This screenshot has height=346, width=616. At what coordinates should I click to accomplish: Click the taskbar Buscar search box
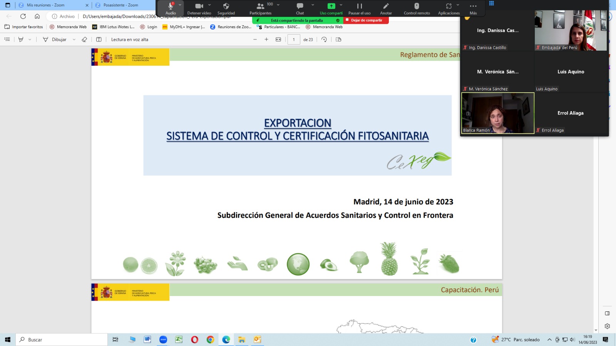(x=62, y=339)
